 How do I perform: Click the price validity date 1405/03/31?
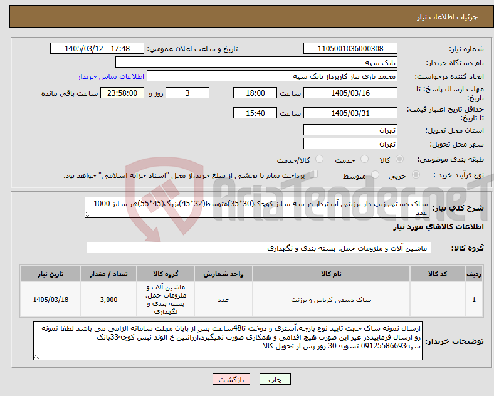[350, 113]
